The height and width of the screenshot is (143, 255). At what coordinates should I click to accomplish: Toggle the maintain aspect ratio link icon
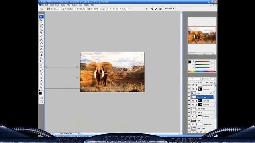point(89,9)
